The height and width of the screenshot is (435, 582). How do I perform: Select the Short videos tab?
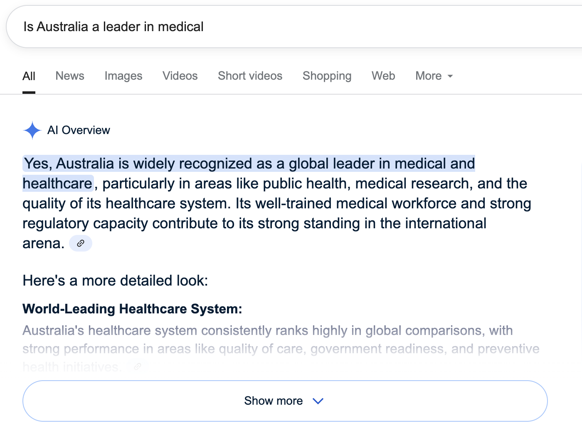[250, 76]
